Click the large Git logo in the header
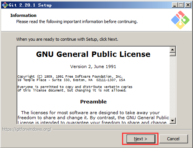Viewport: 193px width, 148px height. click(x=180, y=20)
